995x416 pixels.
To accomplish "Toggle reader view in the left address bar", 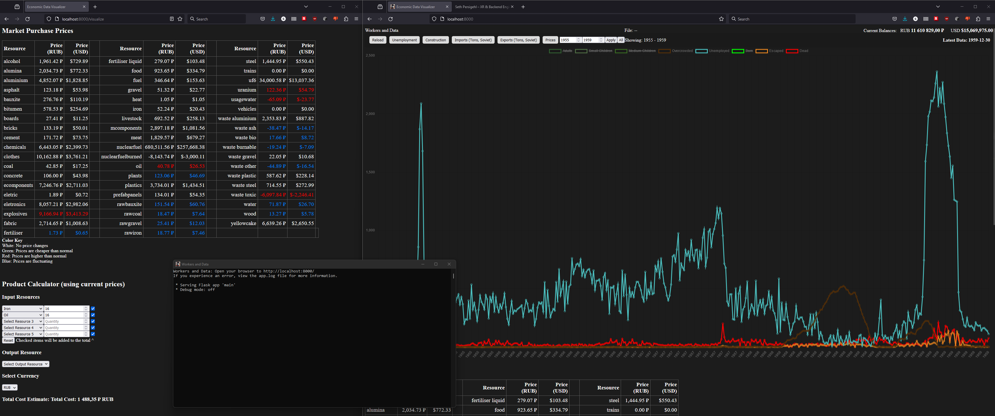I will [x=172, y=19].
